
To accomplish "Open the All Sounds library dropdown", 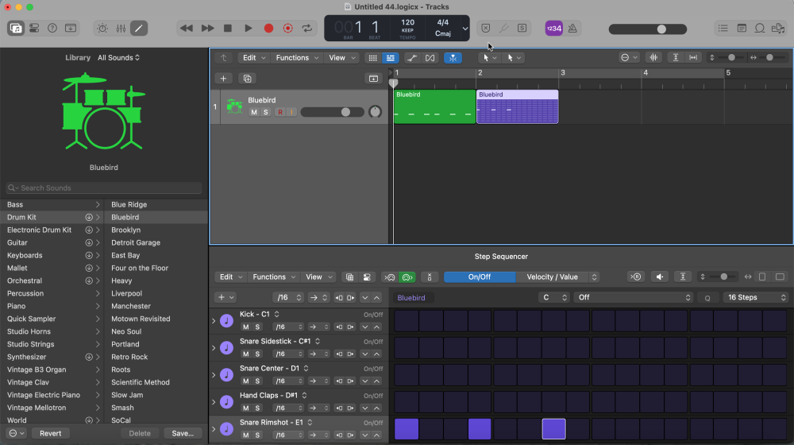I will (x=119, y=58).
